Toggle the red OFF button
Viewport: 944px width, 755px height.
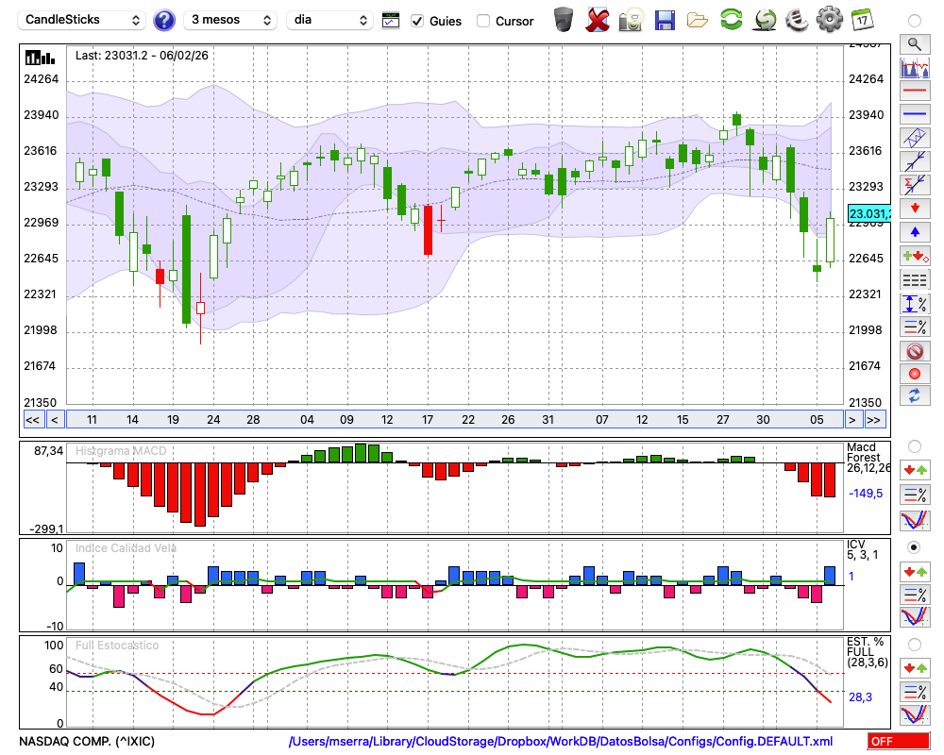coord(899,741)
